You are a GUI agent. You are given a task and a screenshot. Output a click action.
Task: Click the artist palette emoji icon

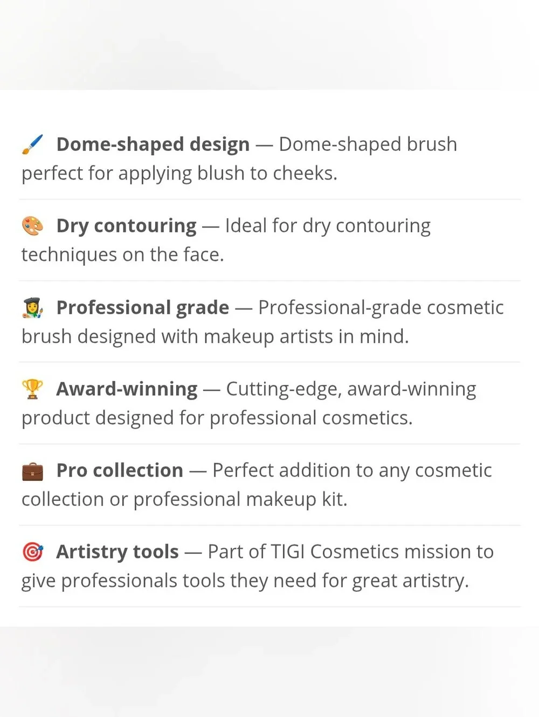point(32,226)
